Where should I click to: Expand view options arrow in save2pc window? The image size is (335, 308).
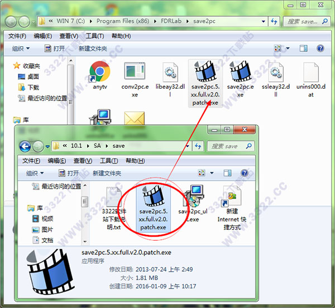(288, 48)
